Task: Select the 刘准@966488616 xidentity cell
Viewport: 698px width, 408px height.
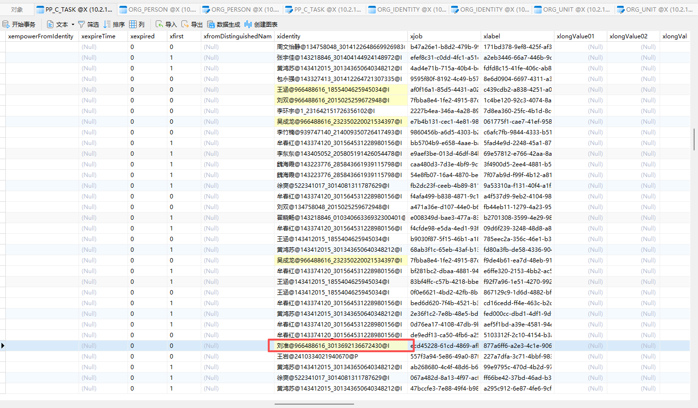Action: click(x=341, y=346)
